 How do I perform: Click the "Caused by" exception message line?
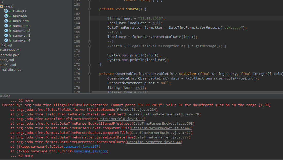[136, 105]
